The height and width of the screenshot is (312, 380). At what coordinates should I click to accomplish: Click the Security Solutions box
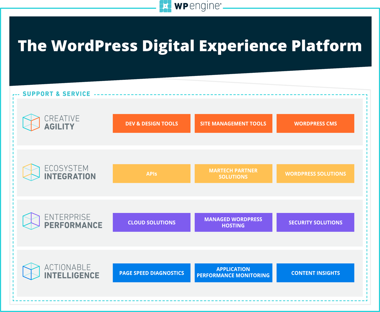(x=315, y=222)
